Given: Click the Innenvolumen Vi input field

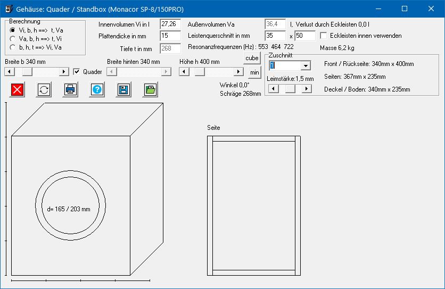Looking at the screenshot, I should coord(170,24).
